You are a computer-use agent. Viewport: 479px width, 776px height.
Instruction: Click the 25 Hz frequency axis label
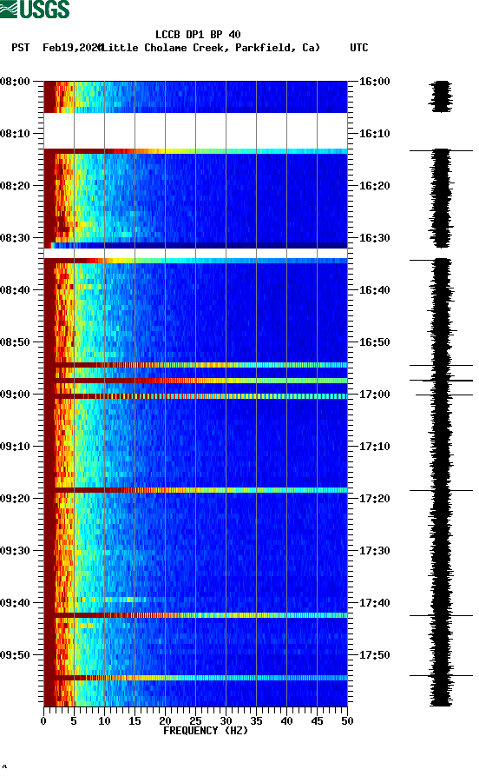(x=195, y=721)
